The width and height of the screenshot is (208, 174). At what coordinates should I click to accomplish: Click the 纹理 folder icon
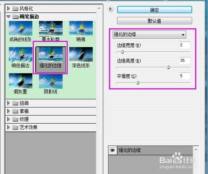pyautogui.click(x=15, y=119)
